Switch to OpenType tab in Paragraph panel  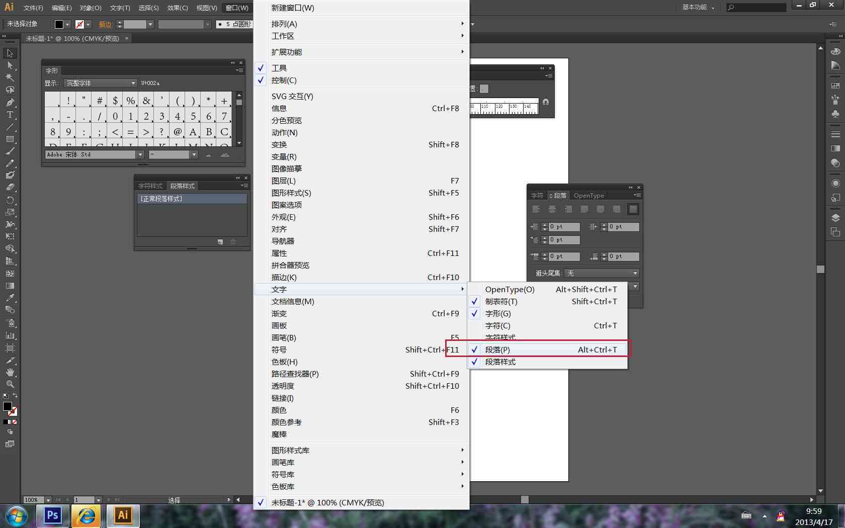[588, 196]
